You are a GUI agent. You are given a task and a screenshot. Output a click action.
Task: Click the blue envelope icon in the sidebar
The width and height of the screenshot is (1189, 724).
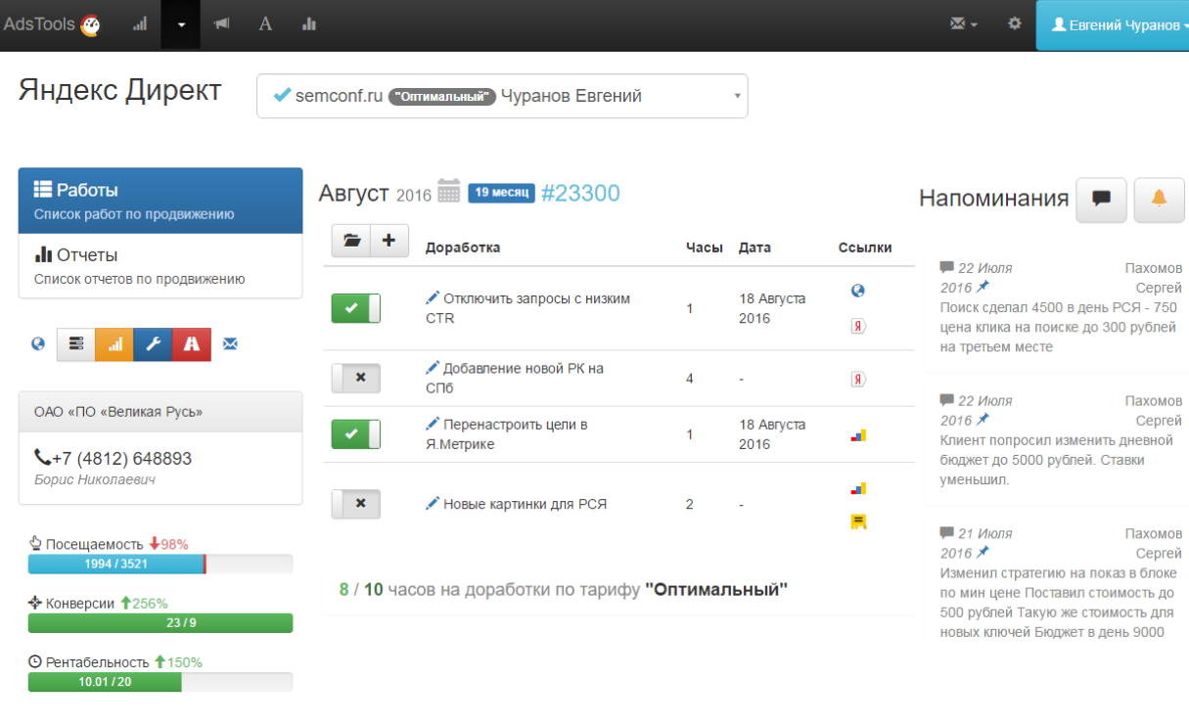coord(230,343)
